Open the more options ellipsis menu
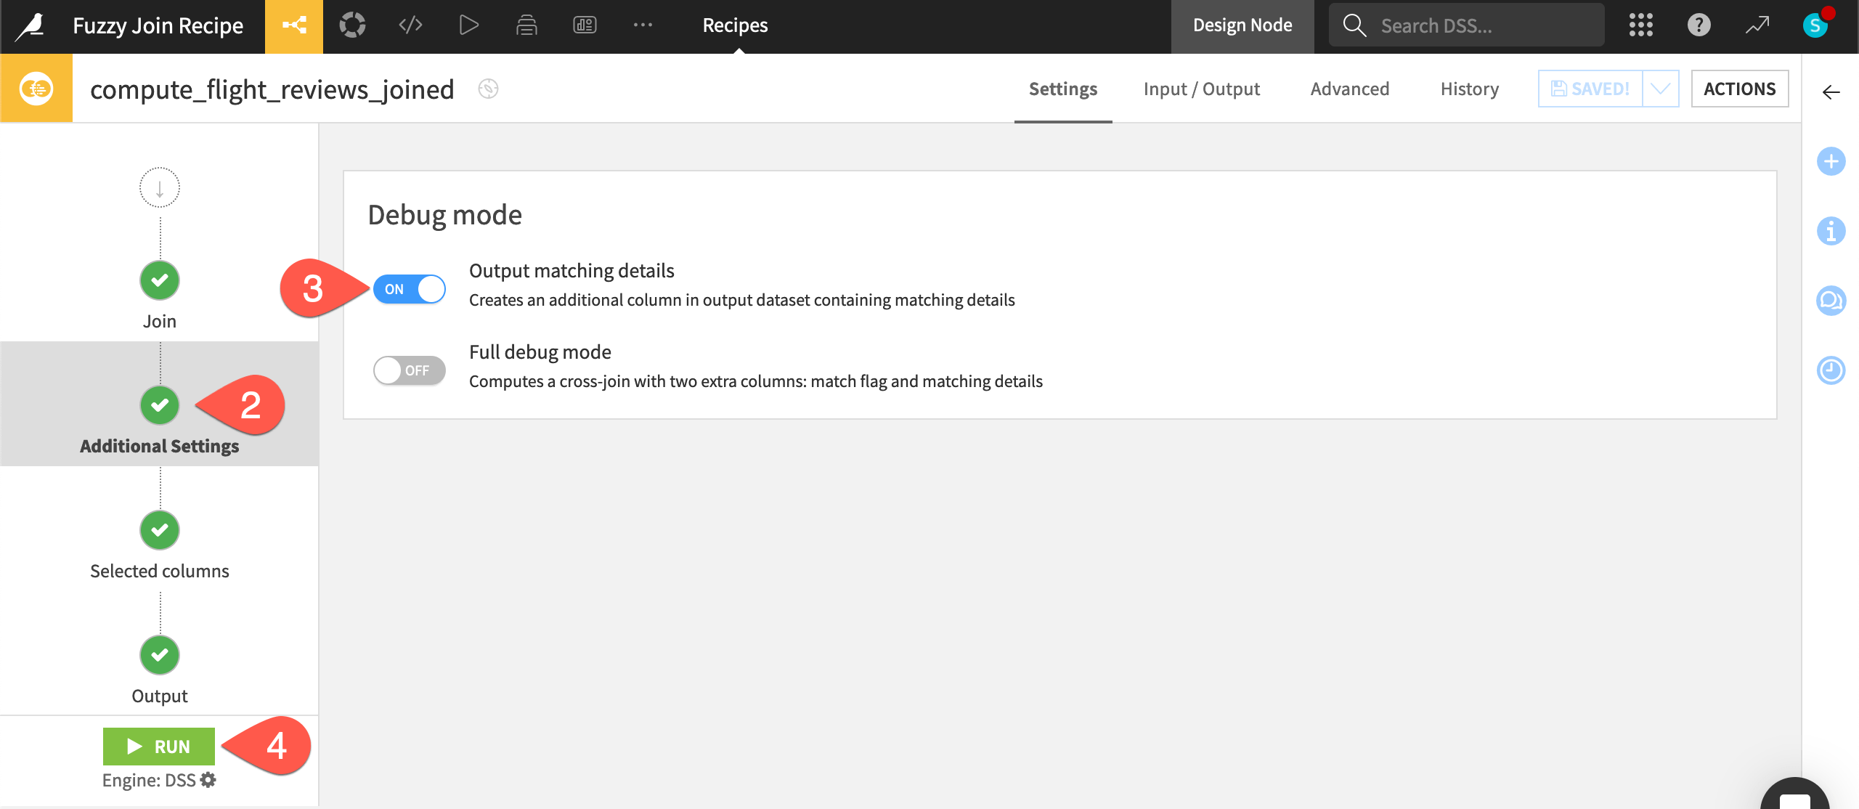Screen dimensions: 1859x809 tap(643, 26)
